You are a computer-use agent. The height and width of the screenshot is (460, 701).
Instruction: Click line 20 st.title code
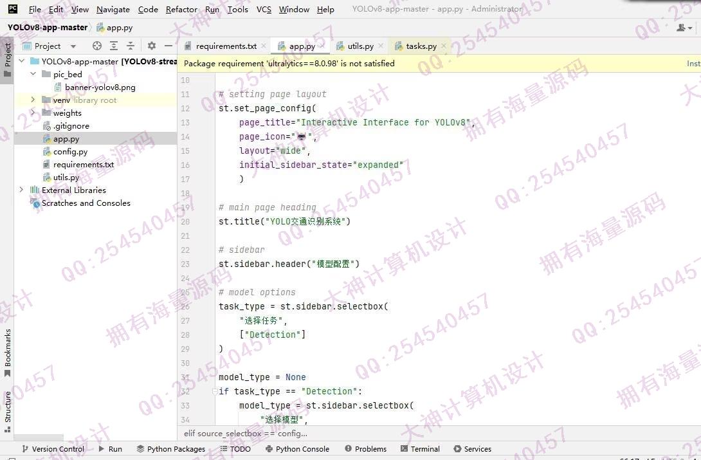coord(284,221)
